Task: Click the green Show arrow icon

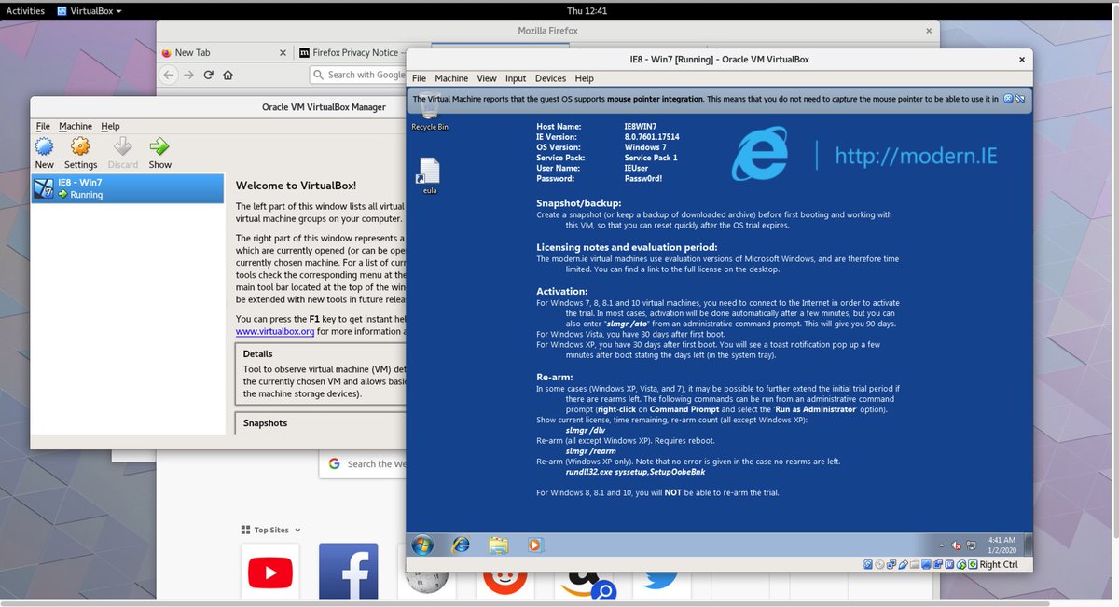Action: point(159,152)
